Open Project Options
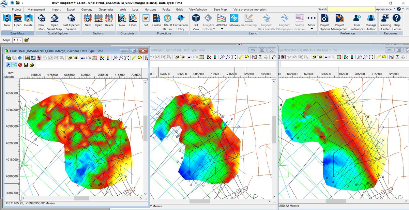409x210 pixels. pos(325,22)
